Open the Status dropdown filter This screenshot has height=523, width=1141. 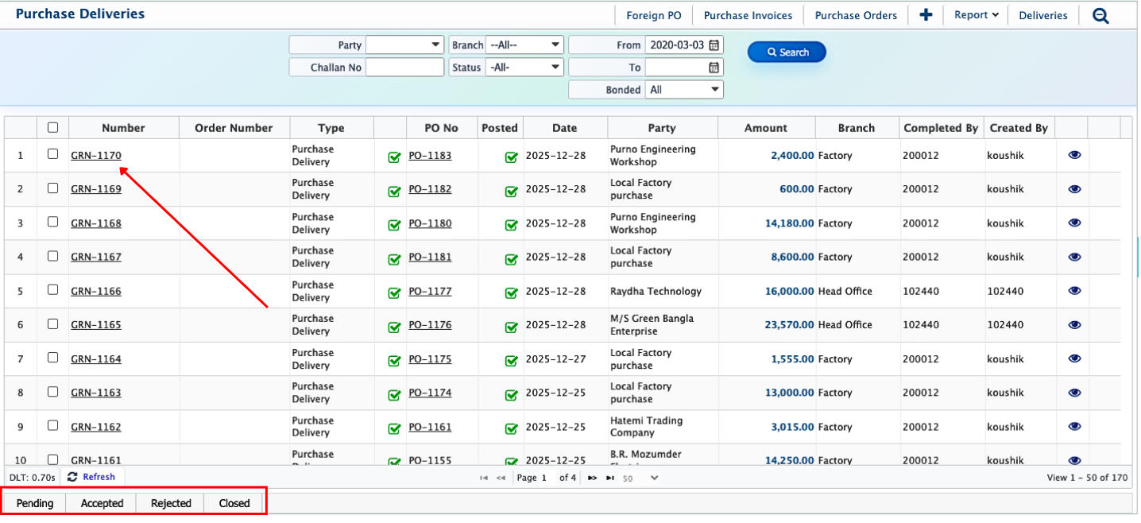click(x=524, y=68)
